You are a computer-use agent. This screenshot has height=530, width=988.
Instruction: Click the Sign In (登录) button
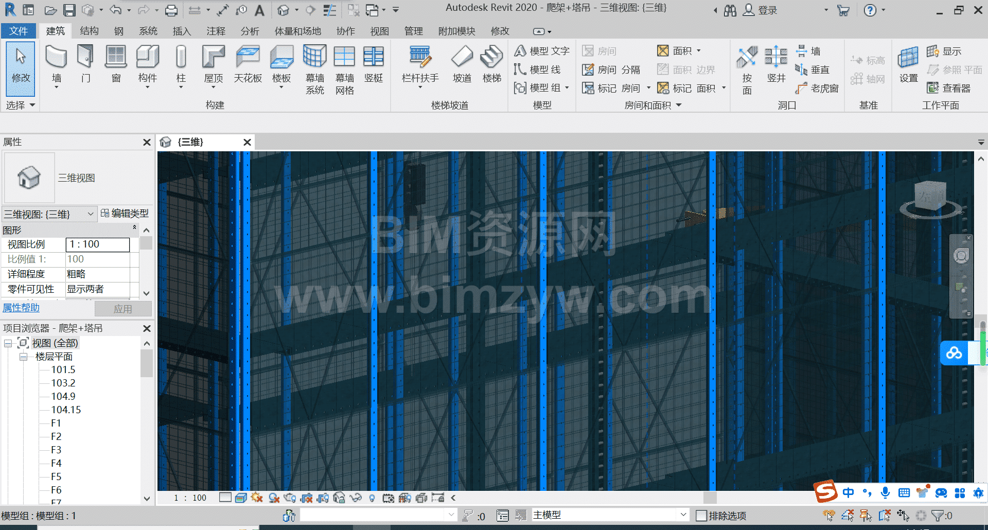(x=761, y=10)
